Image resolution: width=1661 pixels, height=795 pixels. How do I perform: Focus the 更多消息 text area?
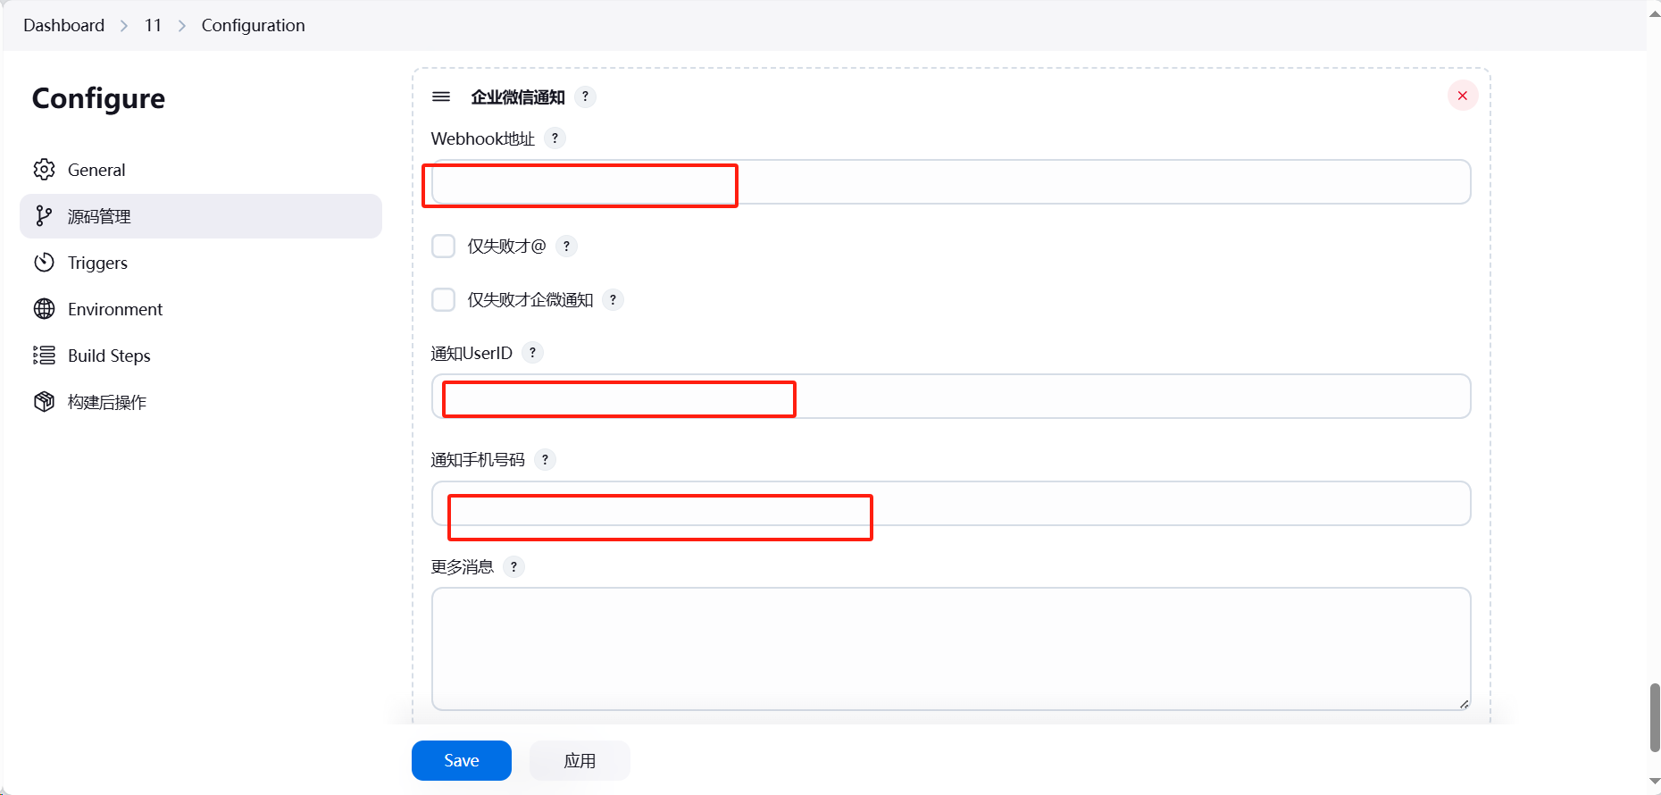pos(951,649)
